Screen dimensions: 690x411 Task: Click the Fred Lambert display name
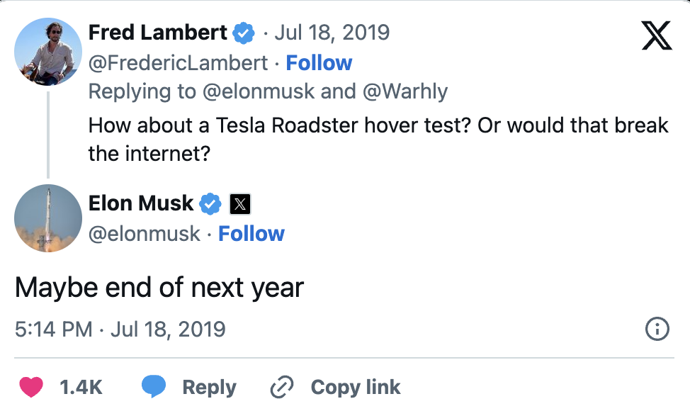click(157, 33)
